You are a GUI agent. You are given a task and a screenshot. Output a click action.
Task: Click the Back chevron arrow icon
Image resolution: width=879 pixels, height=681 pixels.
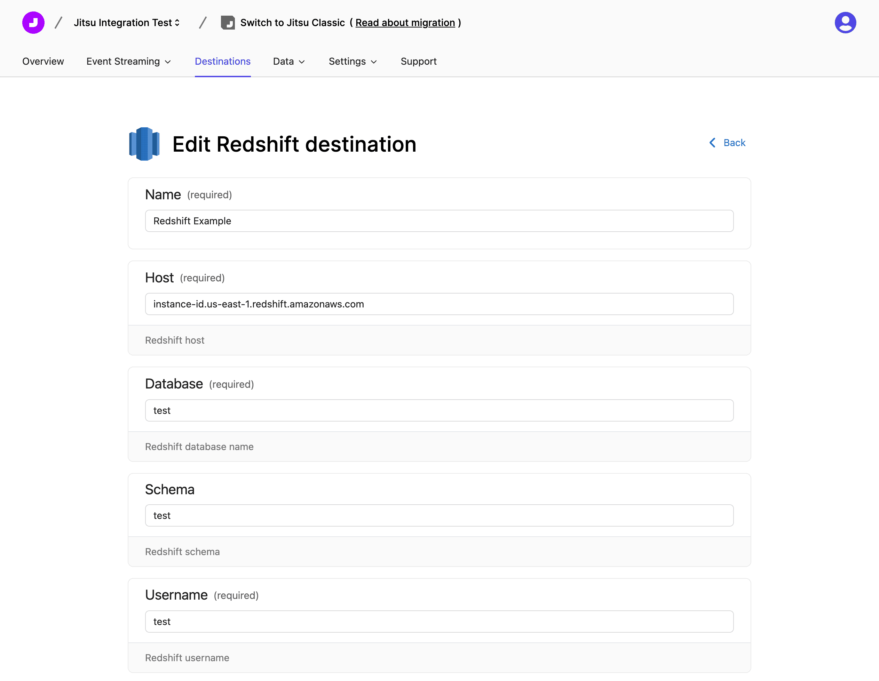[712, 143]
